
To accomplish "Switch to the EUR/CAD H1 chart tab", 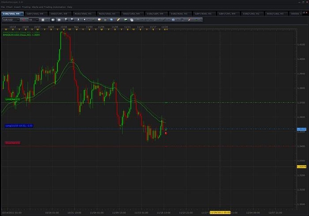I will click(252, 14).
